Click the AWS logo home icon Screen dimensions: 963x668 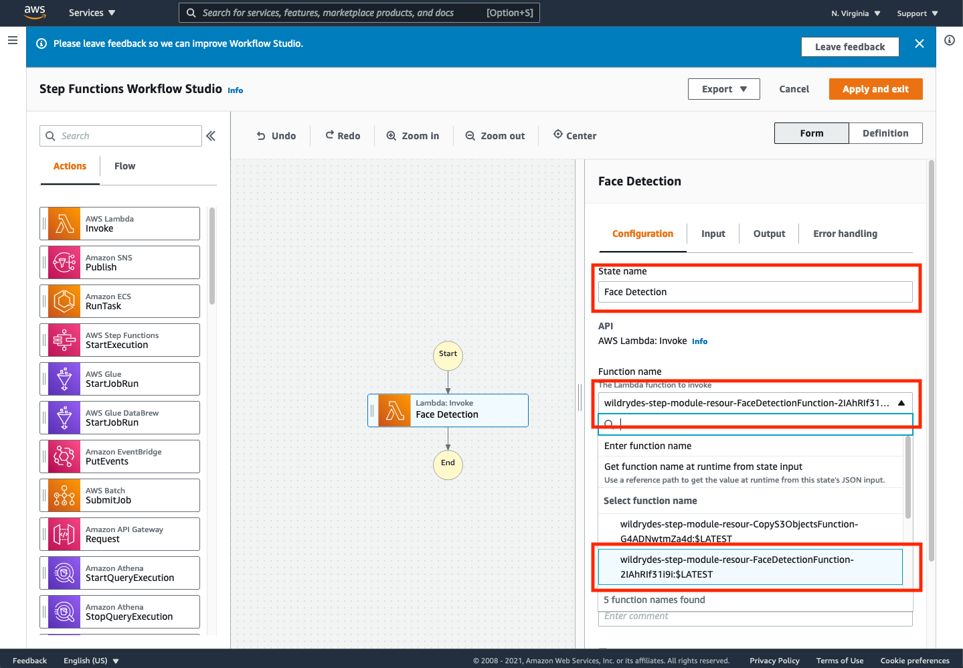point(35,12)
